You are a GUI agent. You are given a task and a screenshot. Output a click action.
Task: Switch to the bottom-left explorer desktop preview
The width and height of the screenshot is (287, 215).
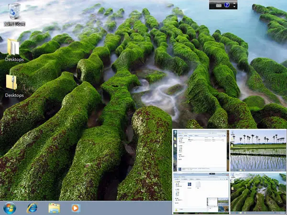point(201,193)
